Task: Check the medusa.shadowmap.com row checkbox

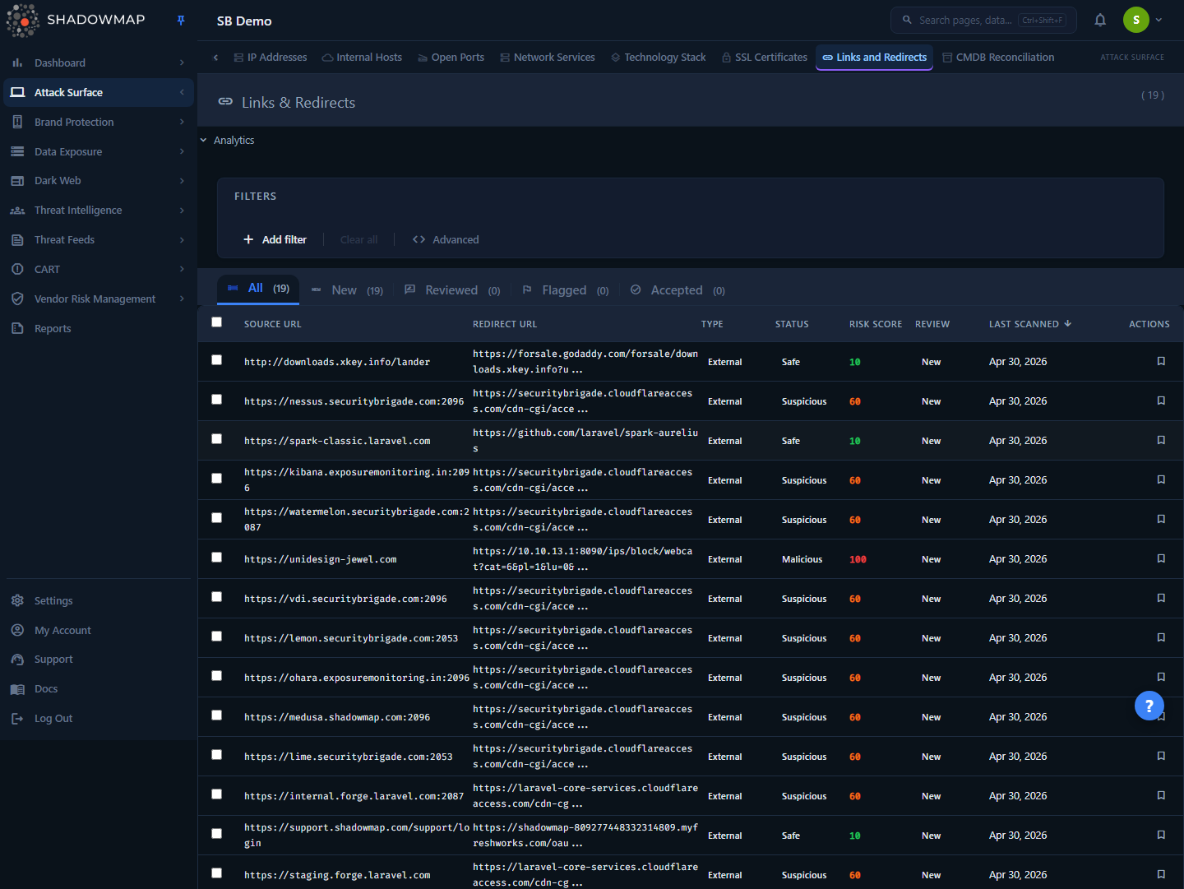Action: coord(217,715)
